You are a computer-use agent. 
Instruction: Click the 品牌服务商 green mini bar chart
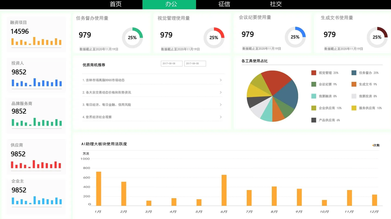click(37, 122)
